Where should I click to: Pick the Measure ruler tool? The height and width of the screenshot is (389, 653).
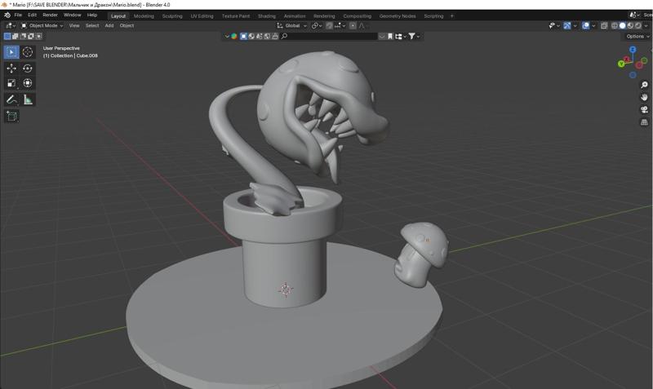point(28,99)
